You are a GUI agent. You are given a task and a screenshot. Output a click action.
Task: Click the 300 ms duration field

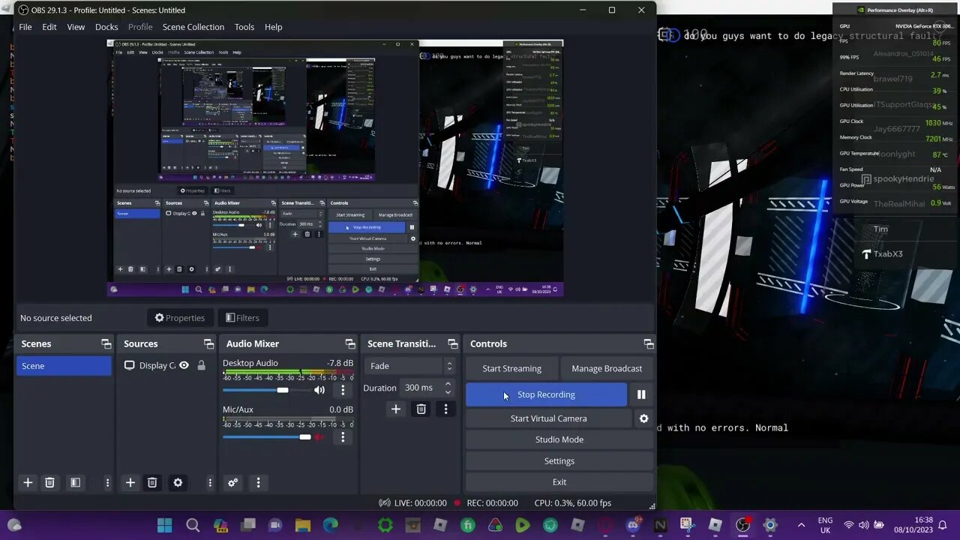[x=421, y=388]
